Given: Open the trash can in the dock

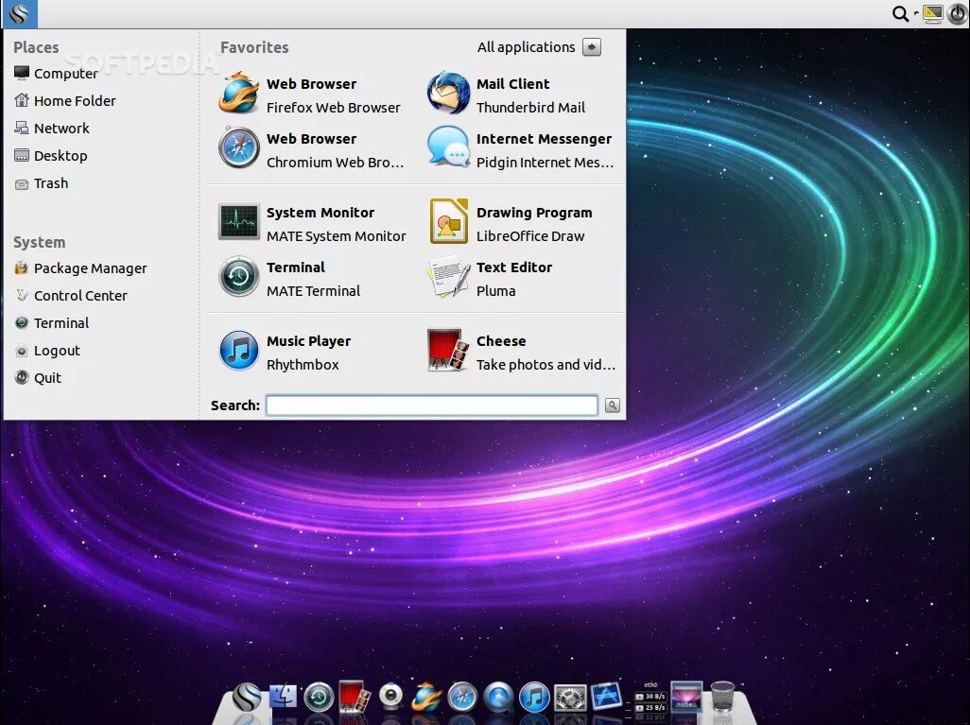Looking at the screenshot, I should pyautogui.click(x=722, y=698).
